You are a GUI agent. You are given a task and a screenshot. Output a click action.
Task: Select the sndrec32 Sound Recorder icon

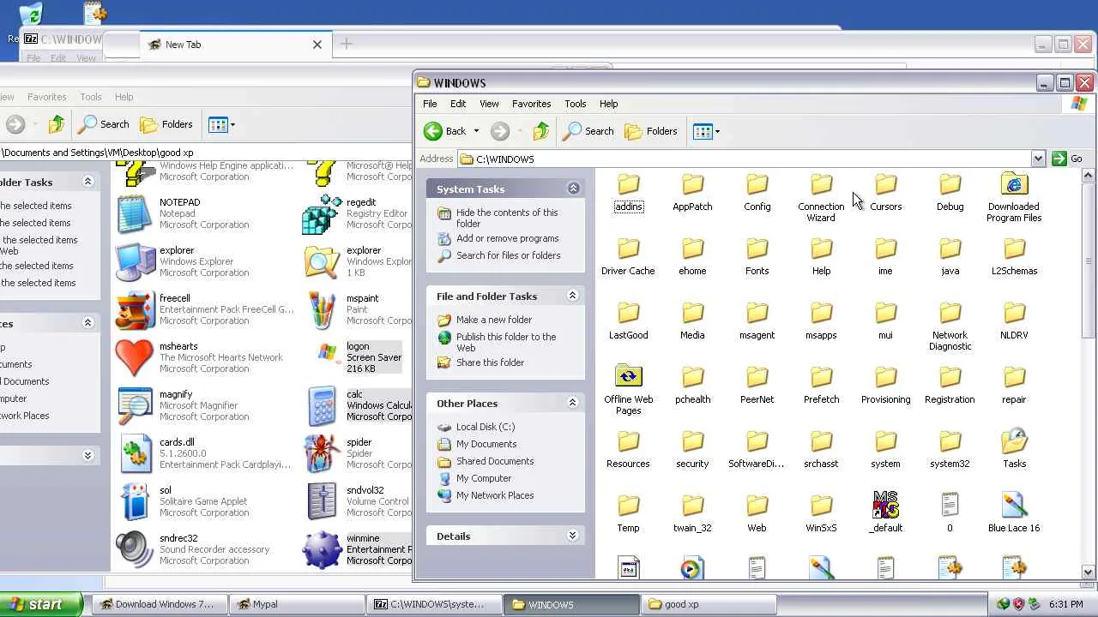click(135, 549)
